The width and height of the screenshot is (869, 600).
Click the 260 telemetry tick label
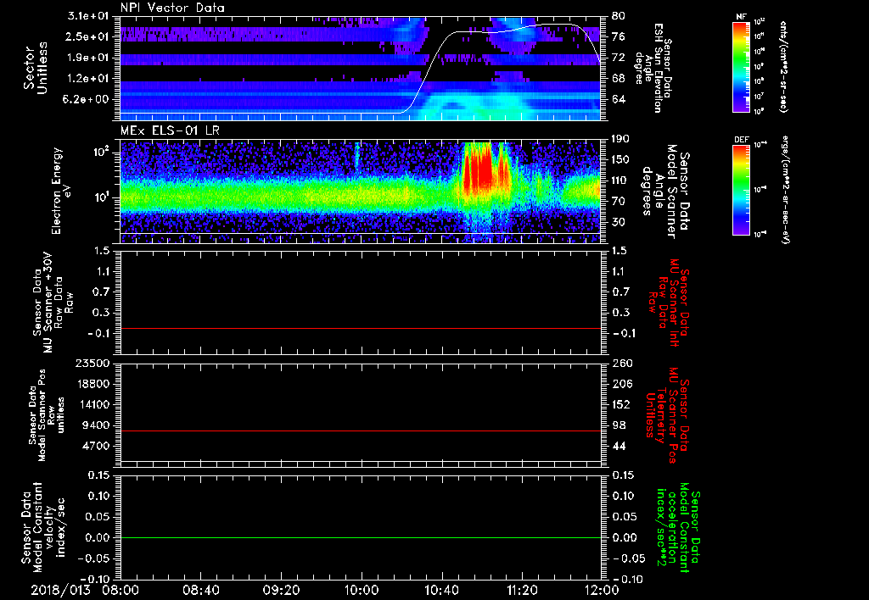click(x=620, y=364)
